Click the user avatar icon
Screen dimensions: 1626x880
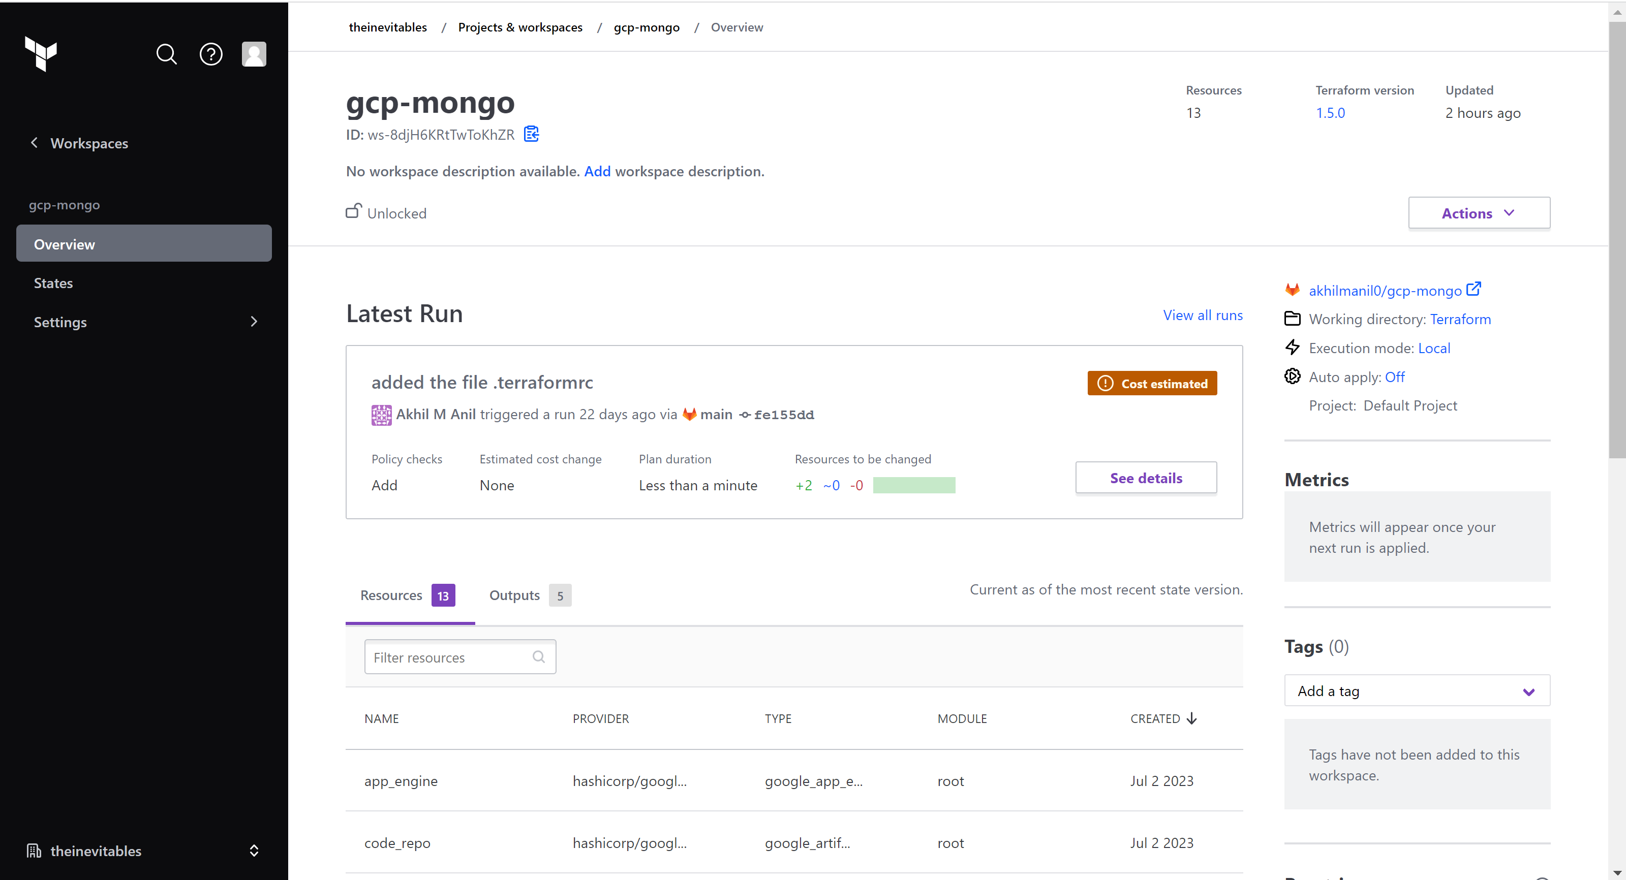tap(254, 54)
